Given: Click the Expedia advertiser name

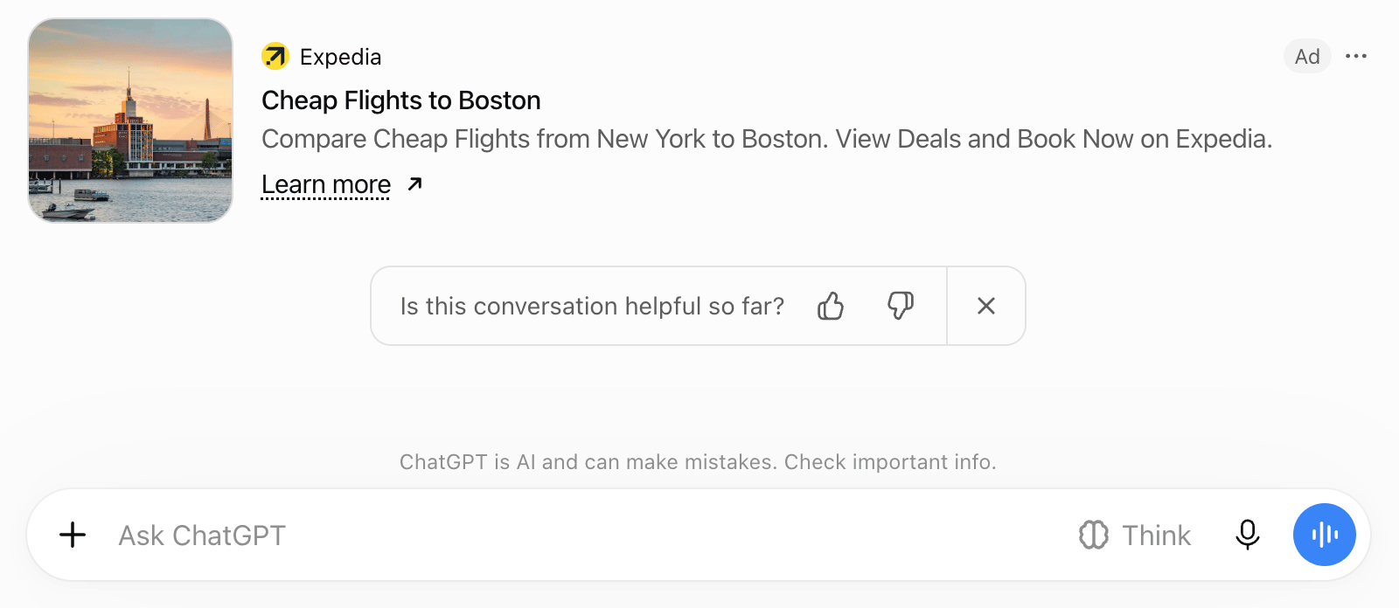Looking at the screenshot, I should [x=340, y=57].
